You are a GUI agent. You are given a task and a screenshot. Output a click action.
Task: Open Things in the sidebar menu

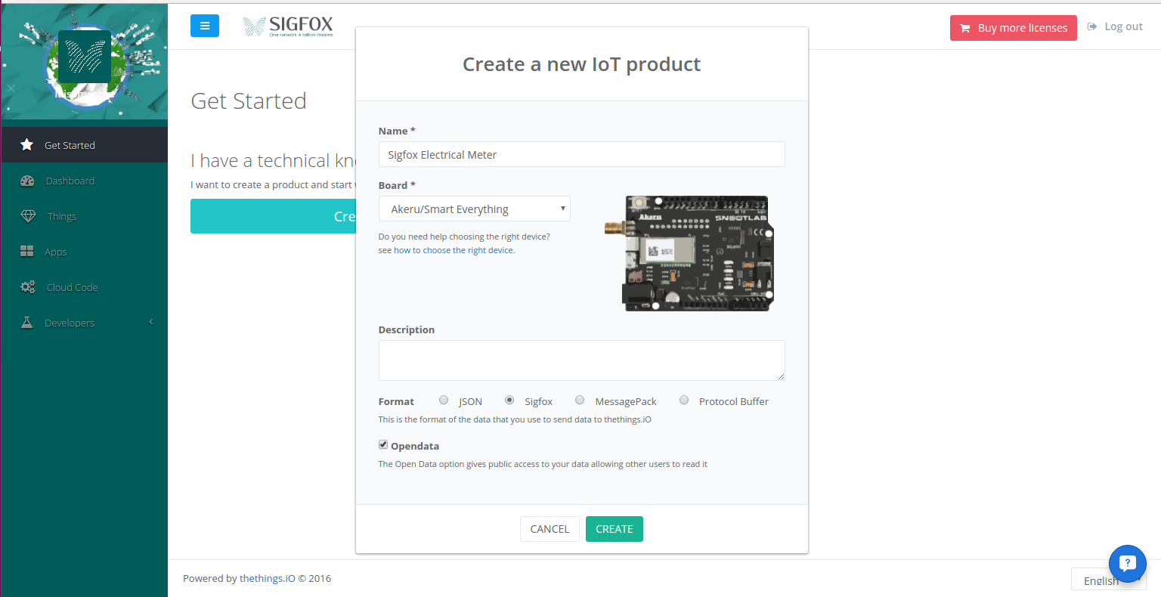(84, 216)
